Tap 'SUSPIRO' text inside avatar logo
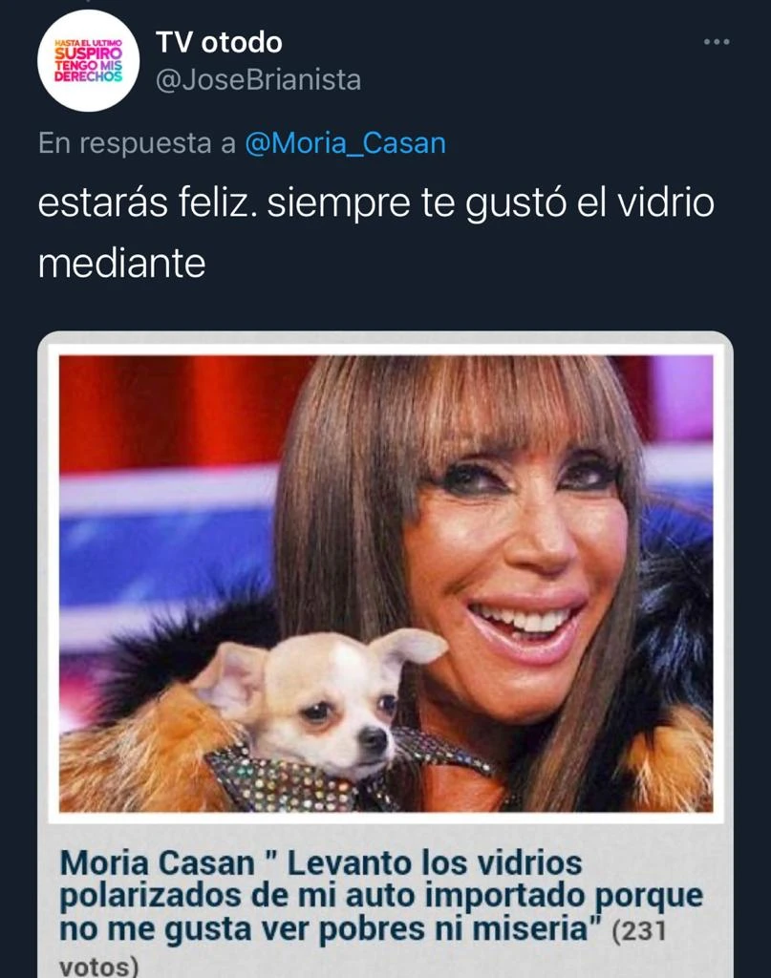 tap(89, 54)
